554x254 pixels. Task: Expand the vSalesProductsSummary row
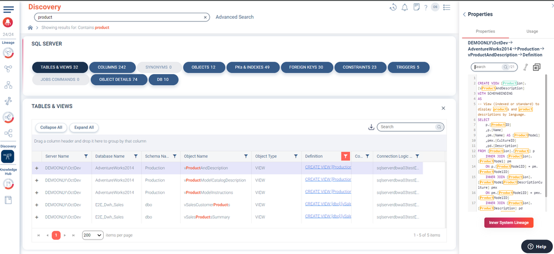(37, 217)
